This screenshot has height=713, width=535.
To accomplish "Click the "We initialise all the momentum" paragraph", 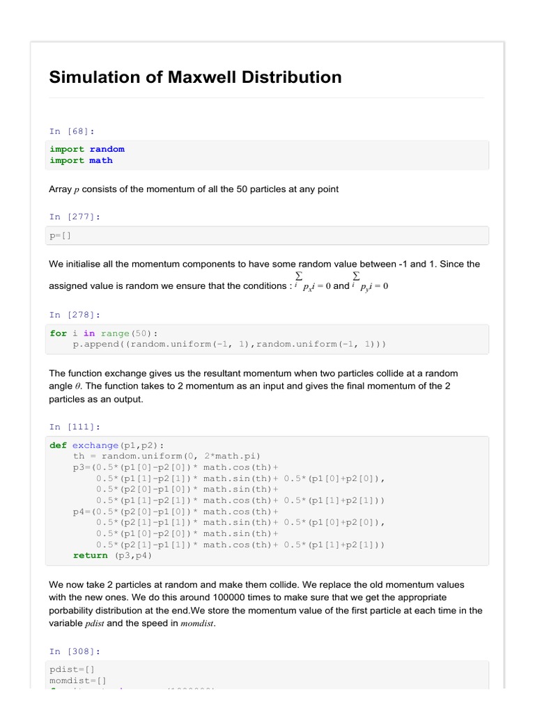I will click(265, 265).
